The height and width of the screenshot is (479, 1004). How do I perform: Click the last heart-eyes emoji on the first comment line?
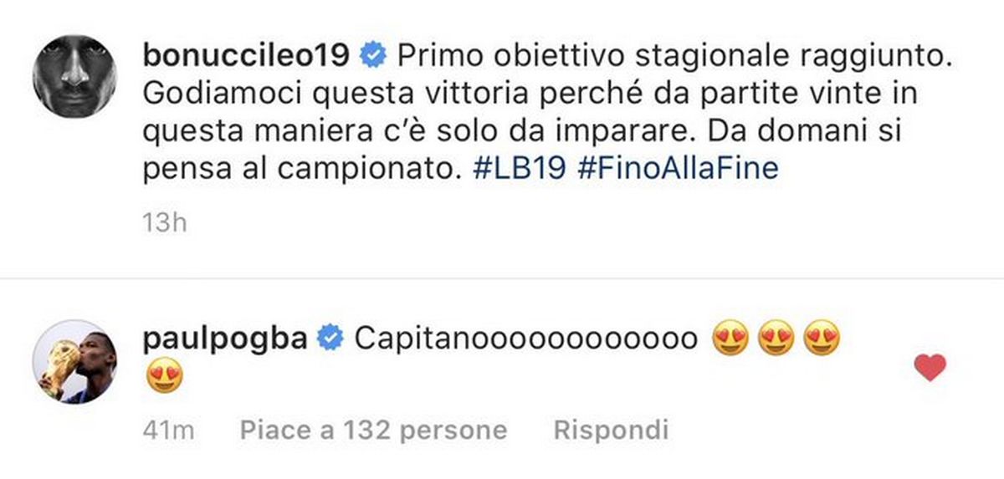(x=820, y=339)
